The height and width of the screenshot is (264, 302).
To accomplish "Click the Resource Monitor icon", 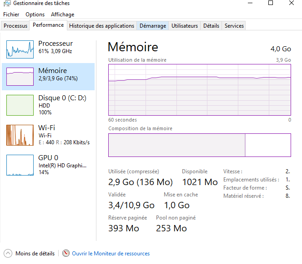I will [x=66, y=254].
